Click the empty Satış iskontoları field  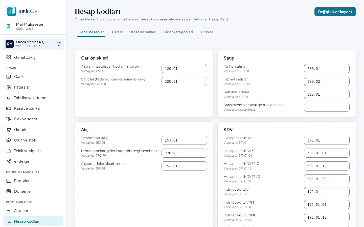(327, 107)
